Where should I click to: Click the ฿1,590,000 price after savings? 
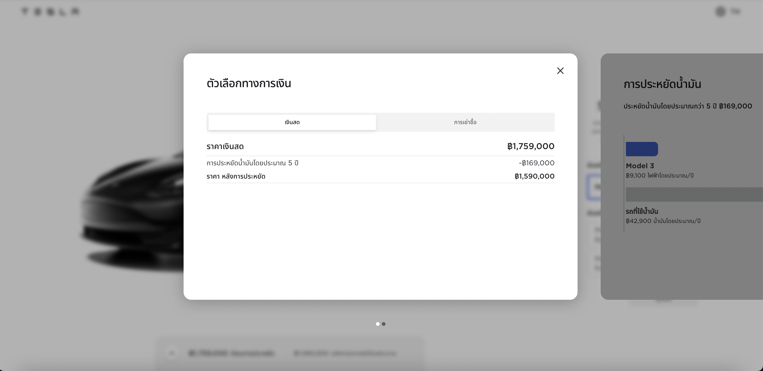pyautogui.click(x=534, y=176)
